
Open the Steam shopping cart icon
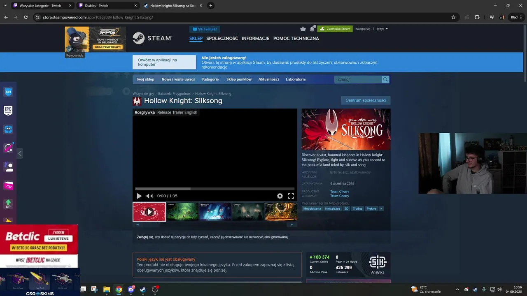(303, 29)
